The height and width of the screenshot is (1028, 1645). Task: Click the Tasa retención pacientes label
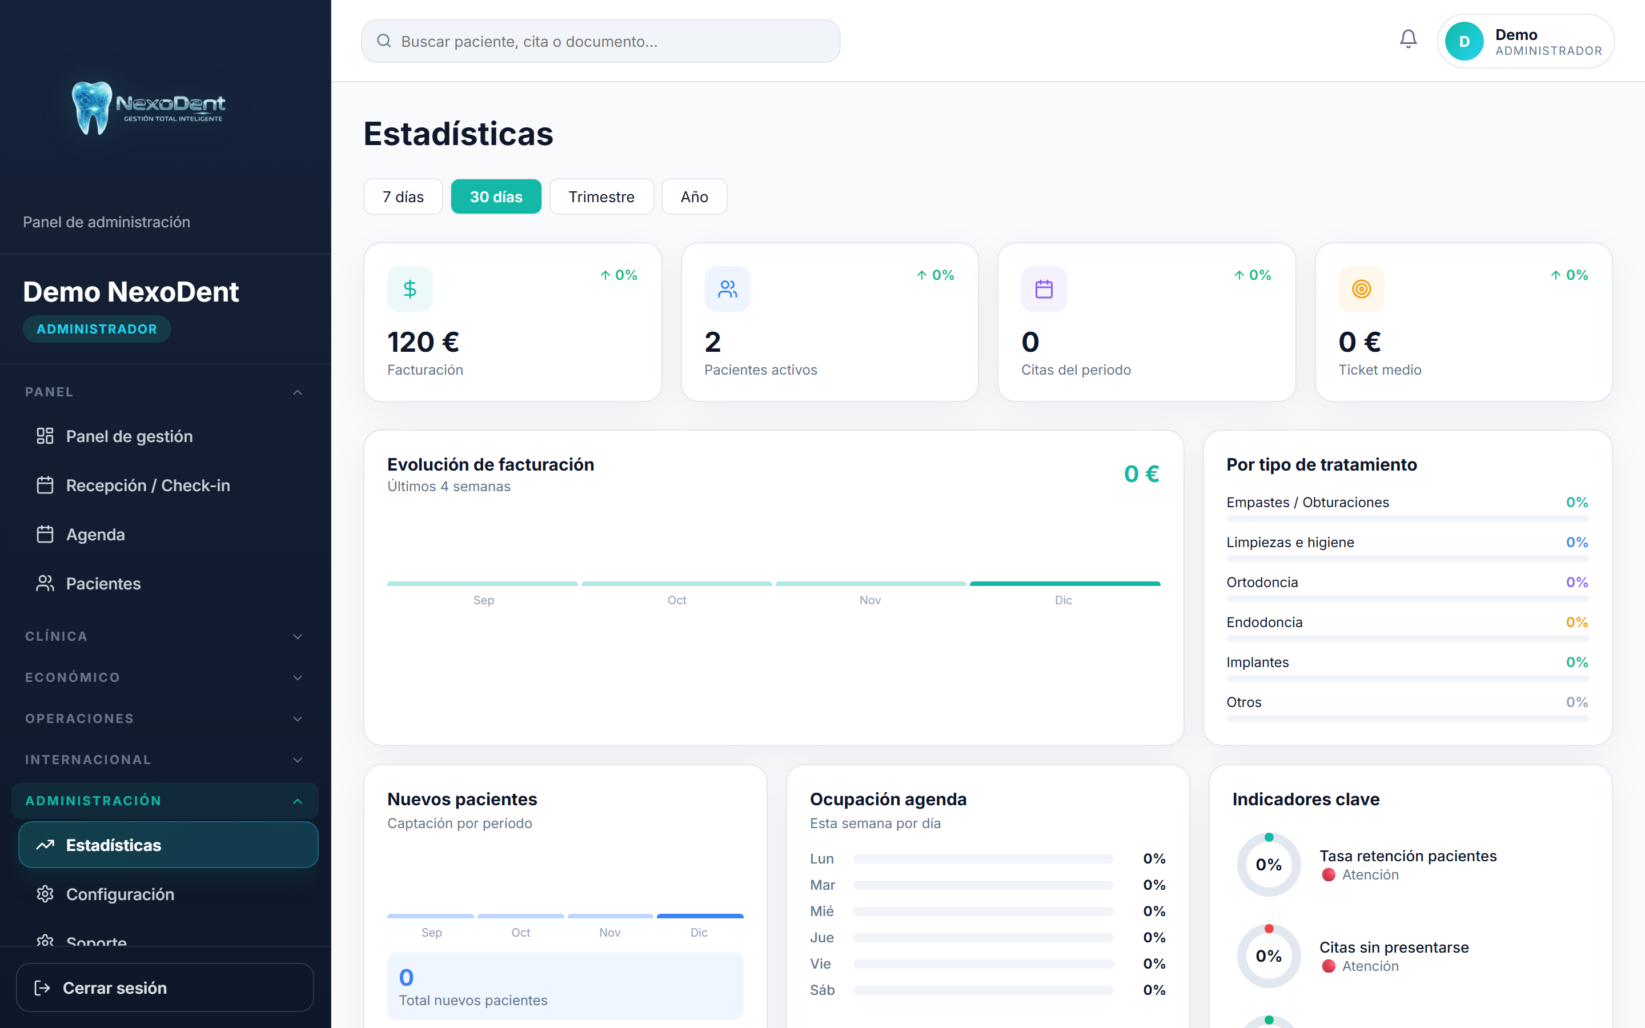1408,856
